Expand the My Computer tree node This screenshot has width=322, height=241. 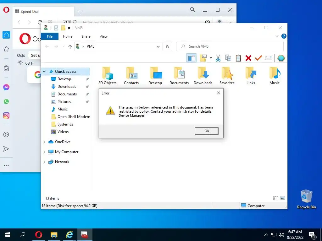point(44,152)
